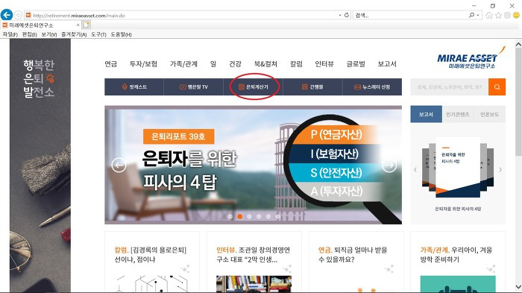Open the 즐겨찾기(A) menu
Screen dimensions: 522x293
74,34
